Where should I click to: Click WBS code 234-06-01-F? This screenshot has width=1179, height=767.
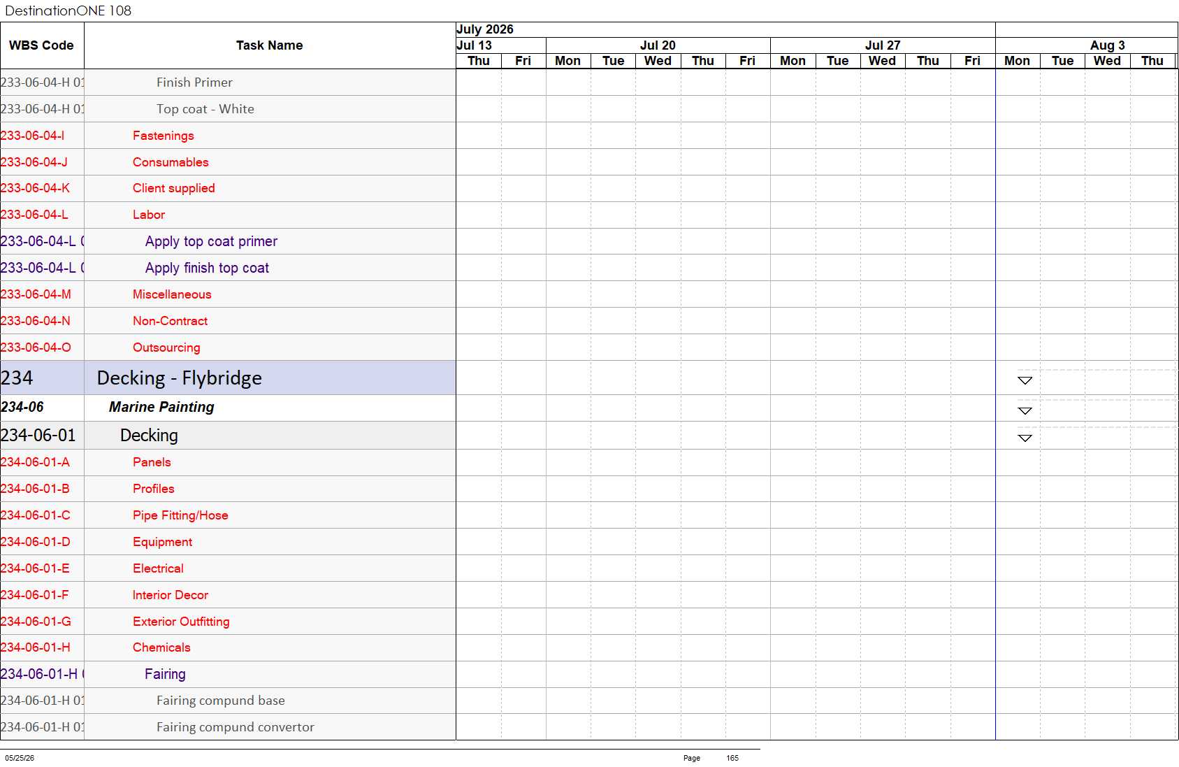[x=35, y=595]
